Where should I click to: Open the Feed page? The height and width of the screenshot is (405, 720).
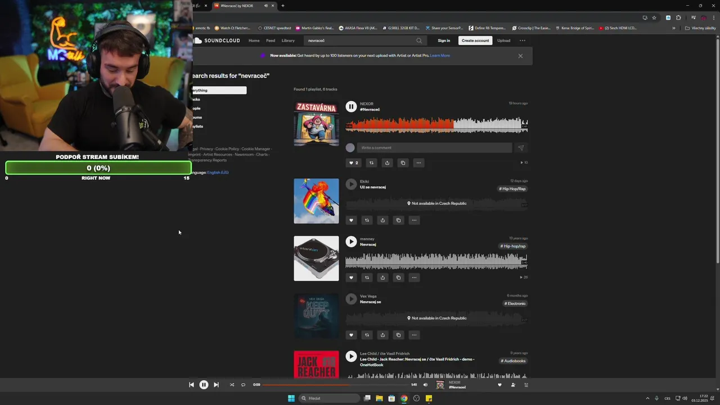click(x=271, y=40)
